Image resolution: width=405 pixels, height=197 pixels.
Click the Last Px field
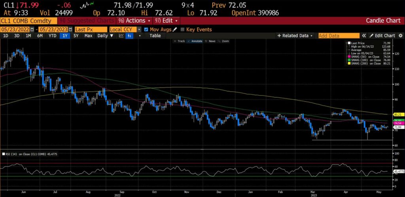(91, 30)
